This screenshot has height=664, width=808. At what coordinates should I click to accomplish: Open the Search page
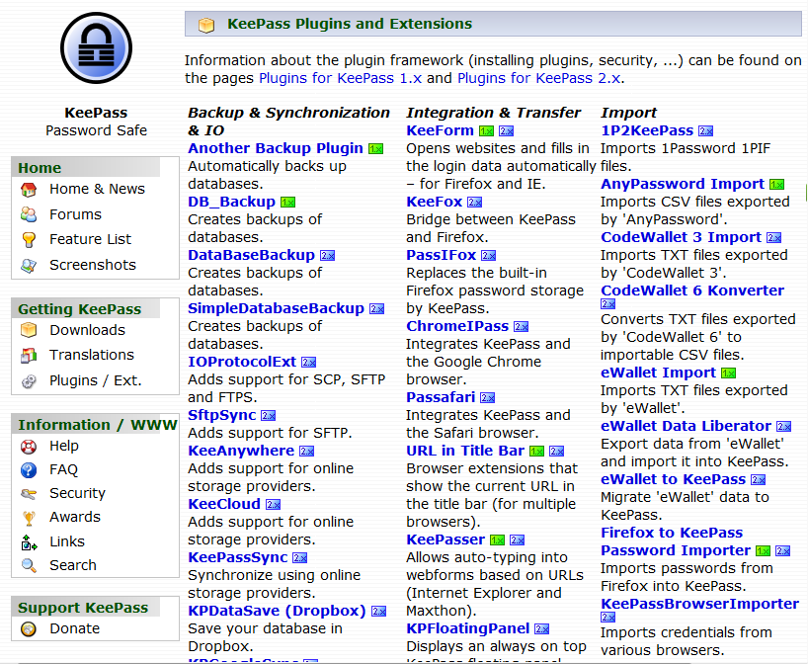coord(73,565)
